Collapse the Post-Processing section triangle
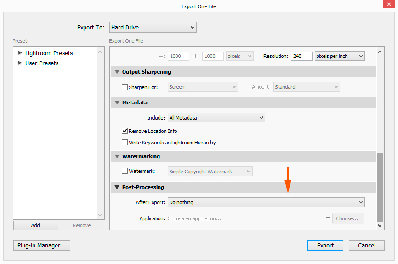The height and width of the screenshot is (264, 398). pos(117,187)
